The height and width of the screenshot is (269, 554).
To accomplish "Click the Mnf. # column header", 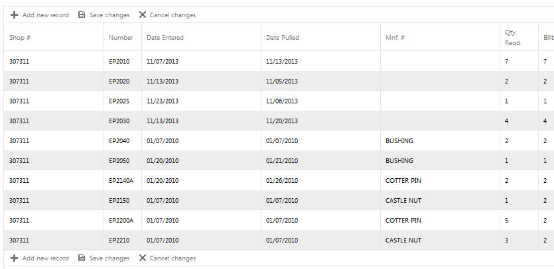I will click(395, 38).
